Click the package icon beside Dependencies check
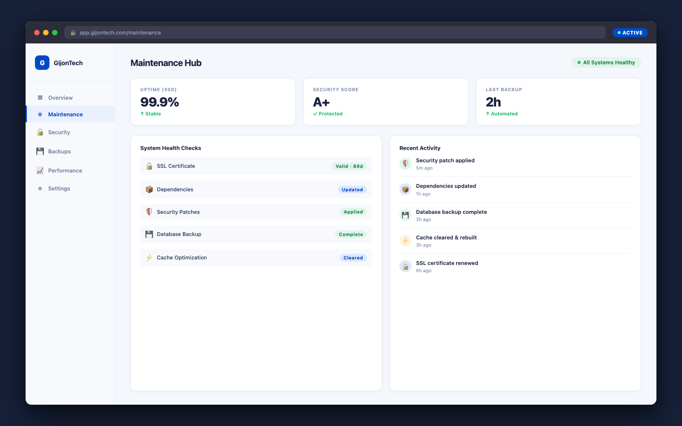Image resolution: width=682 pixels, height=426 pixels. click(149, 190)
